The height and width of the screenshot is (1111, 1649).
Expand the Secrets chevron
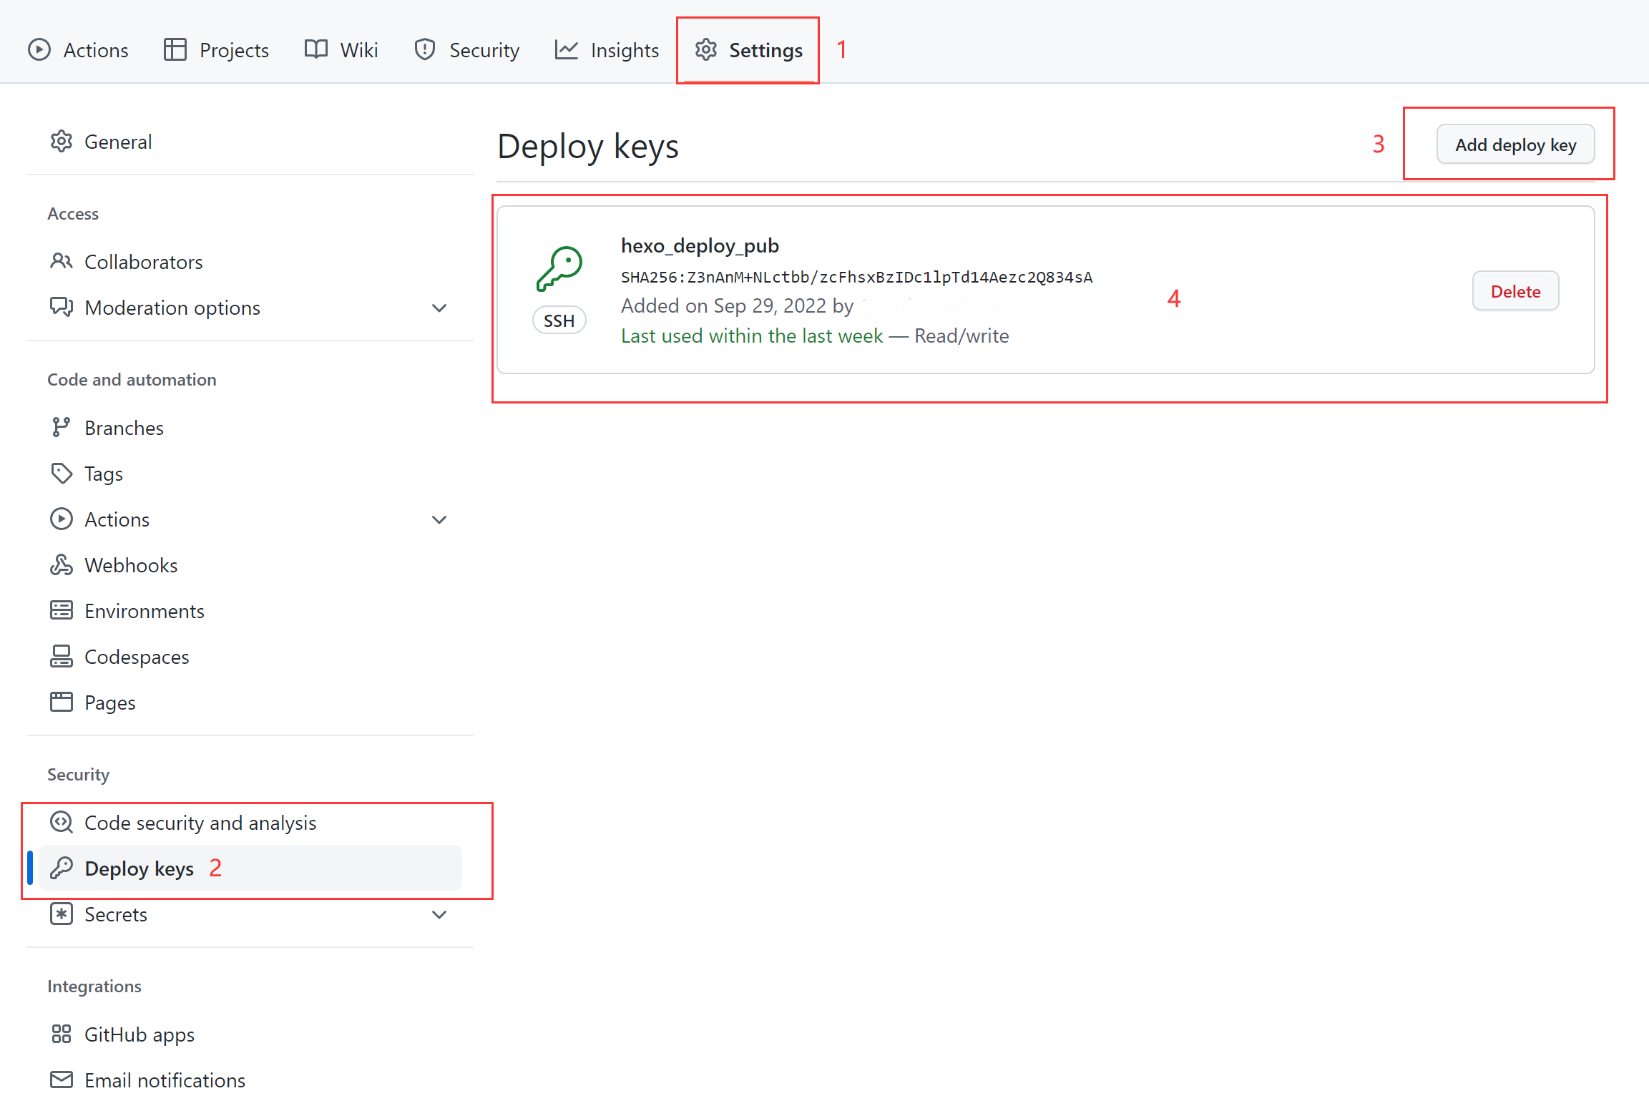point(439,915)
